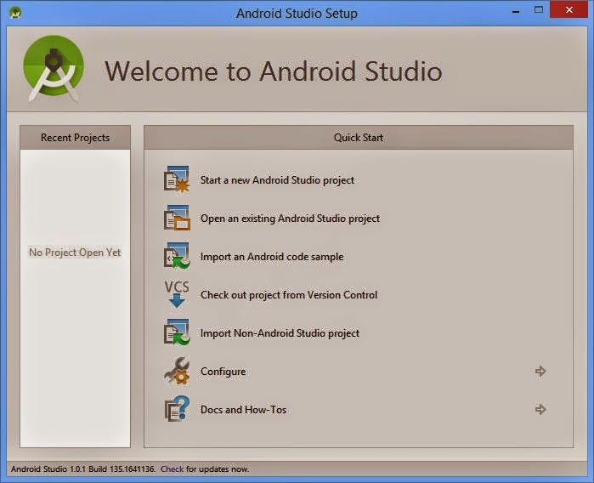The image size is (594, 483).
Task: Click the new project icon with starburst
Action: pyautogui.click(x=177, y=179)
